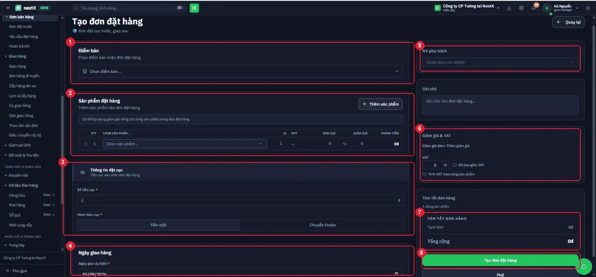
Task: Open 'Chưa chọn chi nhánh' dropdown
Action: pos(500,62)
